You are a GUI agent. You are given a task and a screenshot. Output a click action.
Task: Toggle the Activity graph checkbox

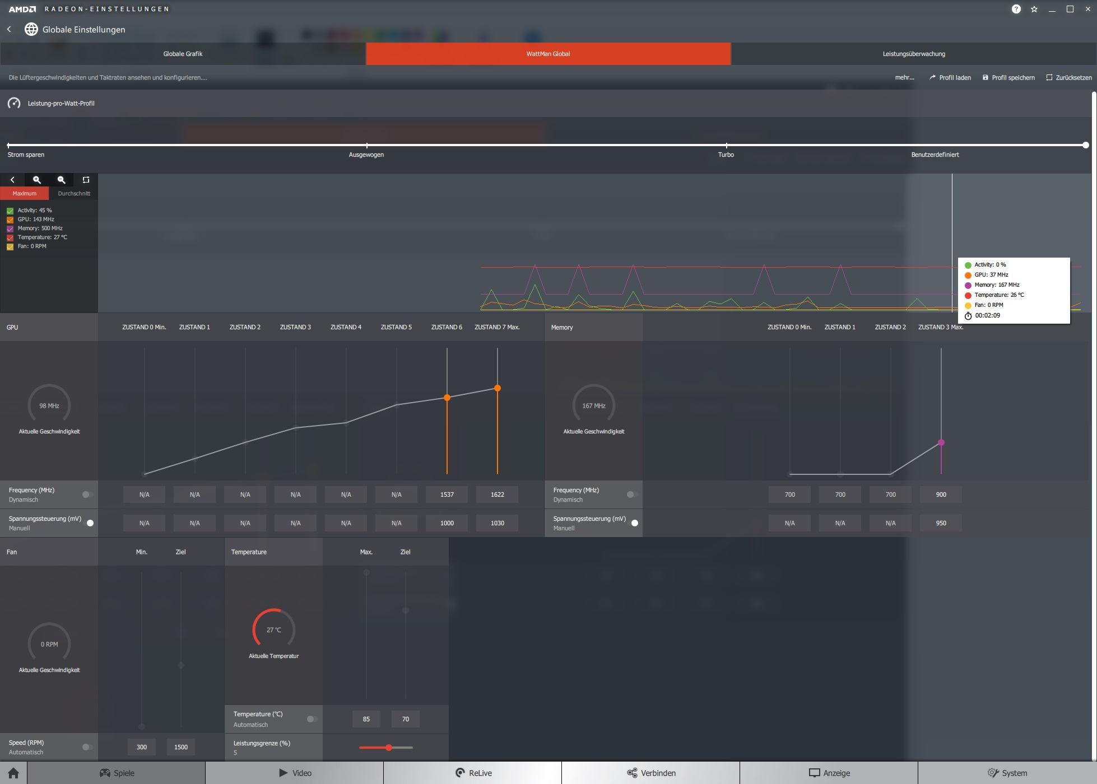10,211
